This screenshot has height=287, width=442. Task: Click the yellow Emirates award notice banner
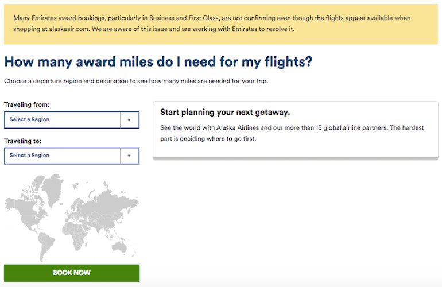(221, 24)
